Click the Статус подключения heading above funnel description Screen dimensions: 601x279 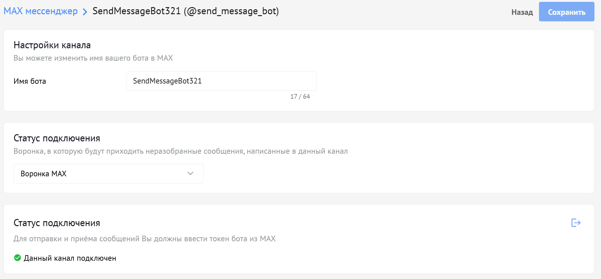pyautogui.click(x=57, y=138)
